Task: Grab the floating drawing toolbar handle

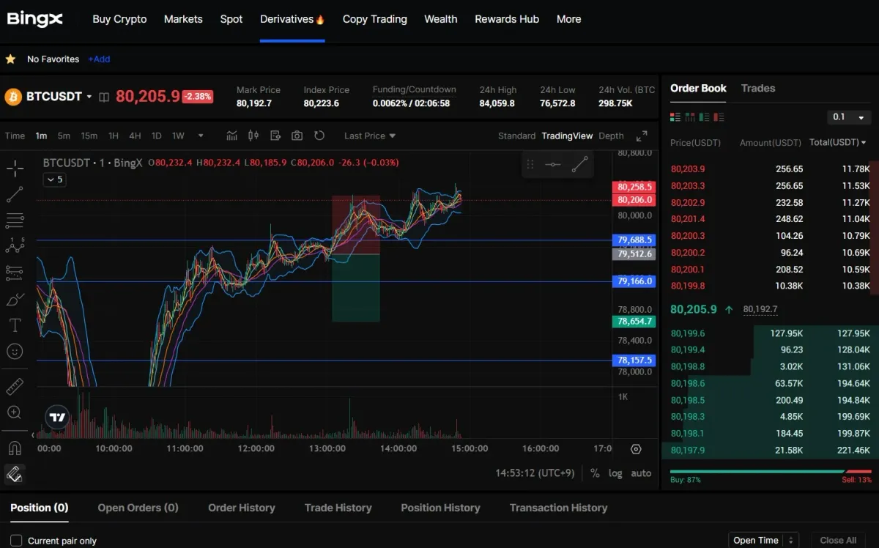Action: [x=530, y=164]
